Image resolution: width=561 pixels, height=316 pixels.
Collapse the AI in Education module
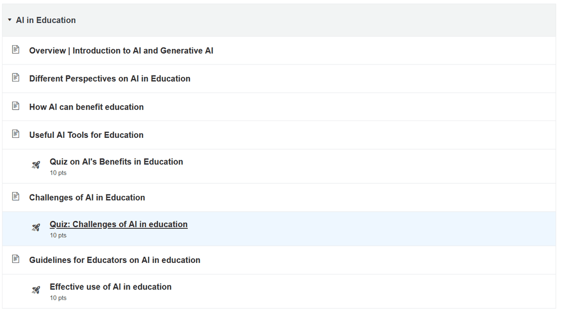10,20
